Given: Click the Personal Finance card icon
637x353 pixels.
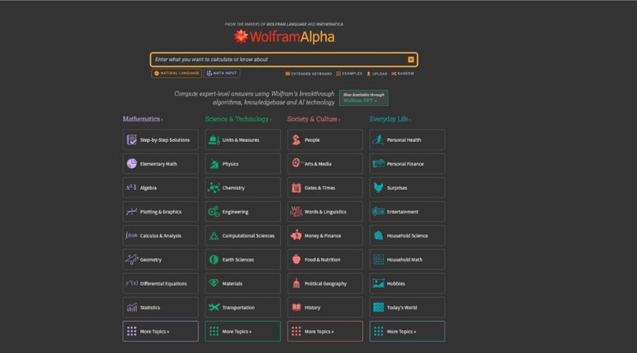Looking at the screenshot, I should pyautogui.click(x=378, y=164).
